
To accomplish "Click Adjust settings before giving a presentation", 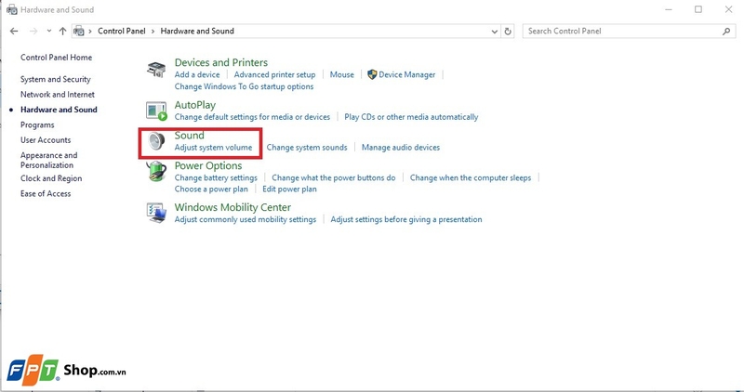I will coord(406,219).
